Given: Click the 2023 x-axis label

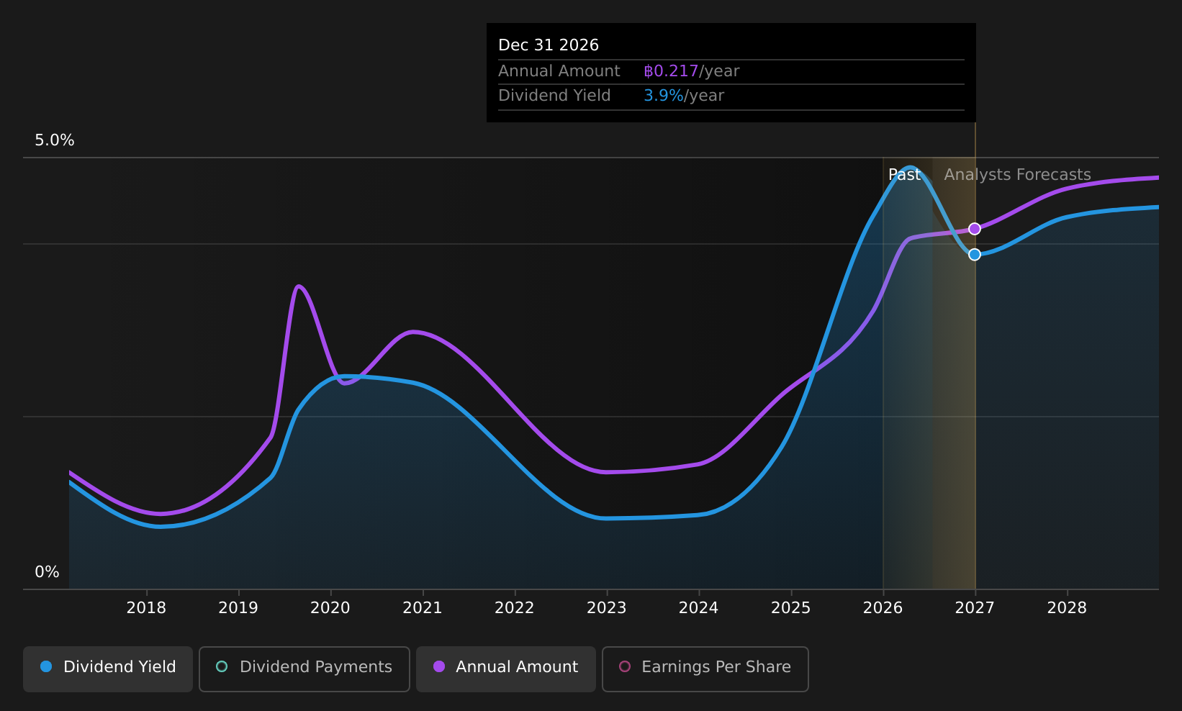Looking at the screenshot, I should pyautogui.click(x=607, y=608).
